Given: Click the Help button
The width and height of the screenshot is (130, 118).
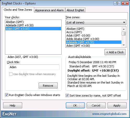Looking at the screenshot, I should point(13,105).
